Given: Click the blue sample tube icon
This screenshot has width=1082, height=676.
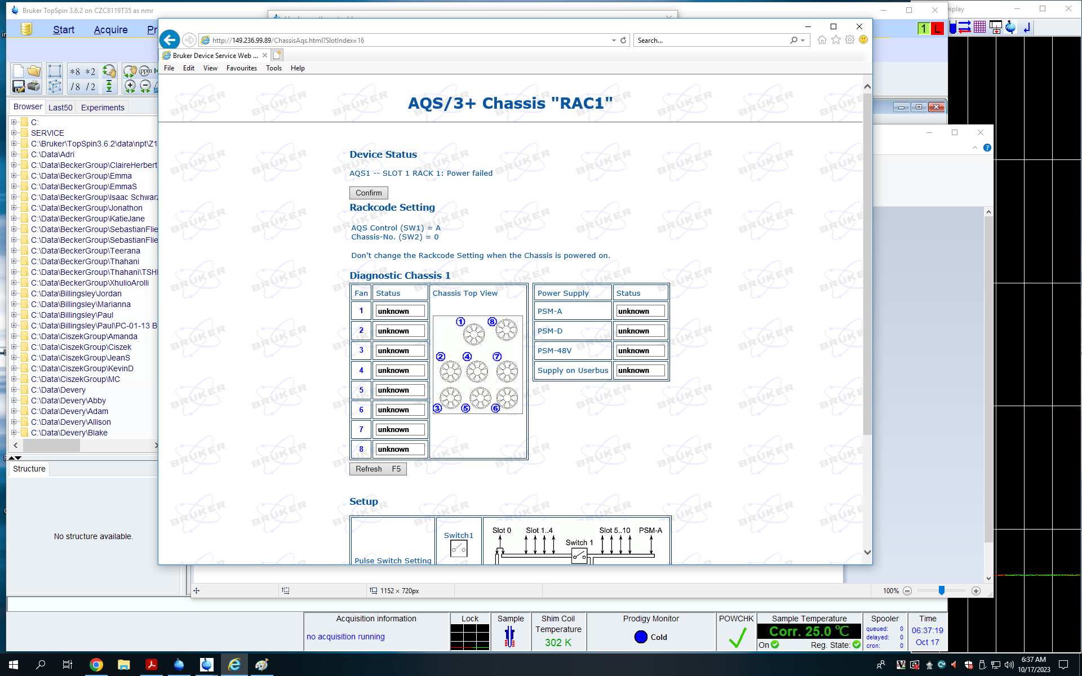Looking at the screenshot, I should pos(952,27).
